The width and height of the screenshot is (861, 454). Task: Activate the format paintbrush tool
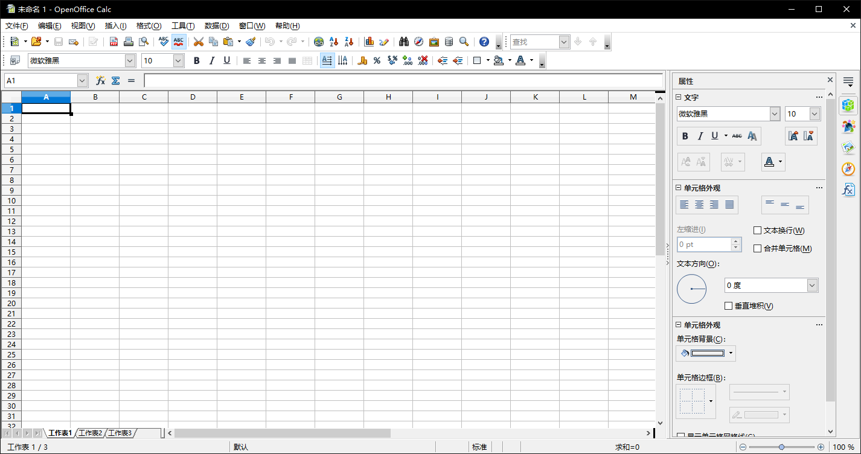point(251,42)
